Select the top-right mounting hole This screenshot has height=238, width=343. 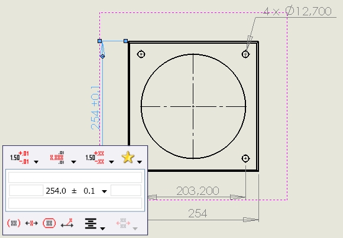tap(245, 54)
